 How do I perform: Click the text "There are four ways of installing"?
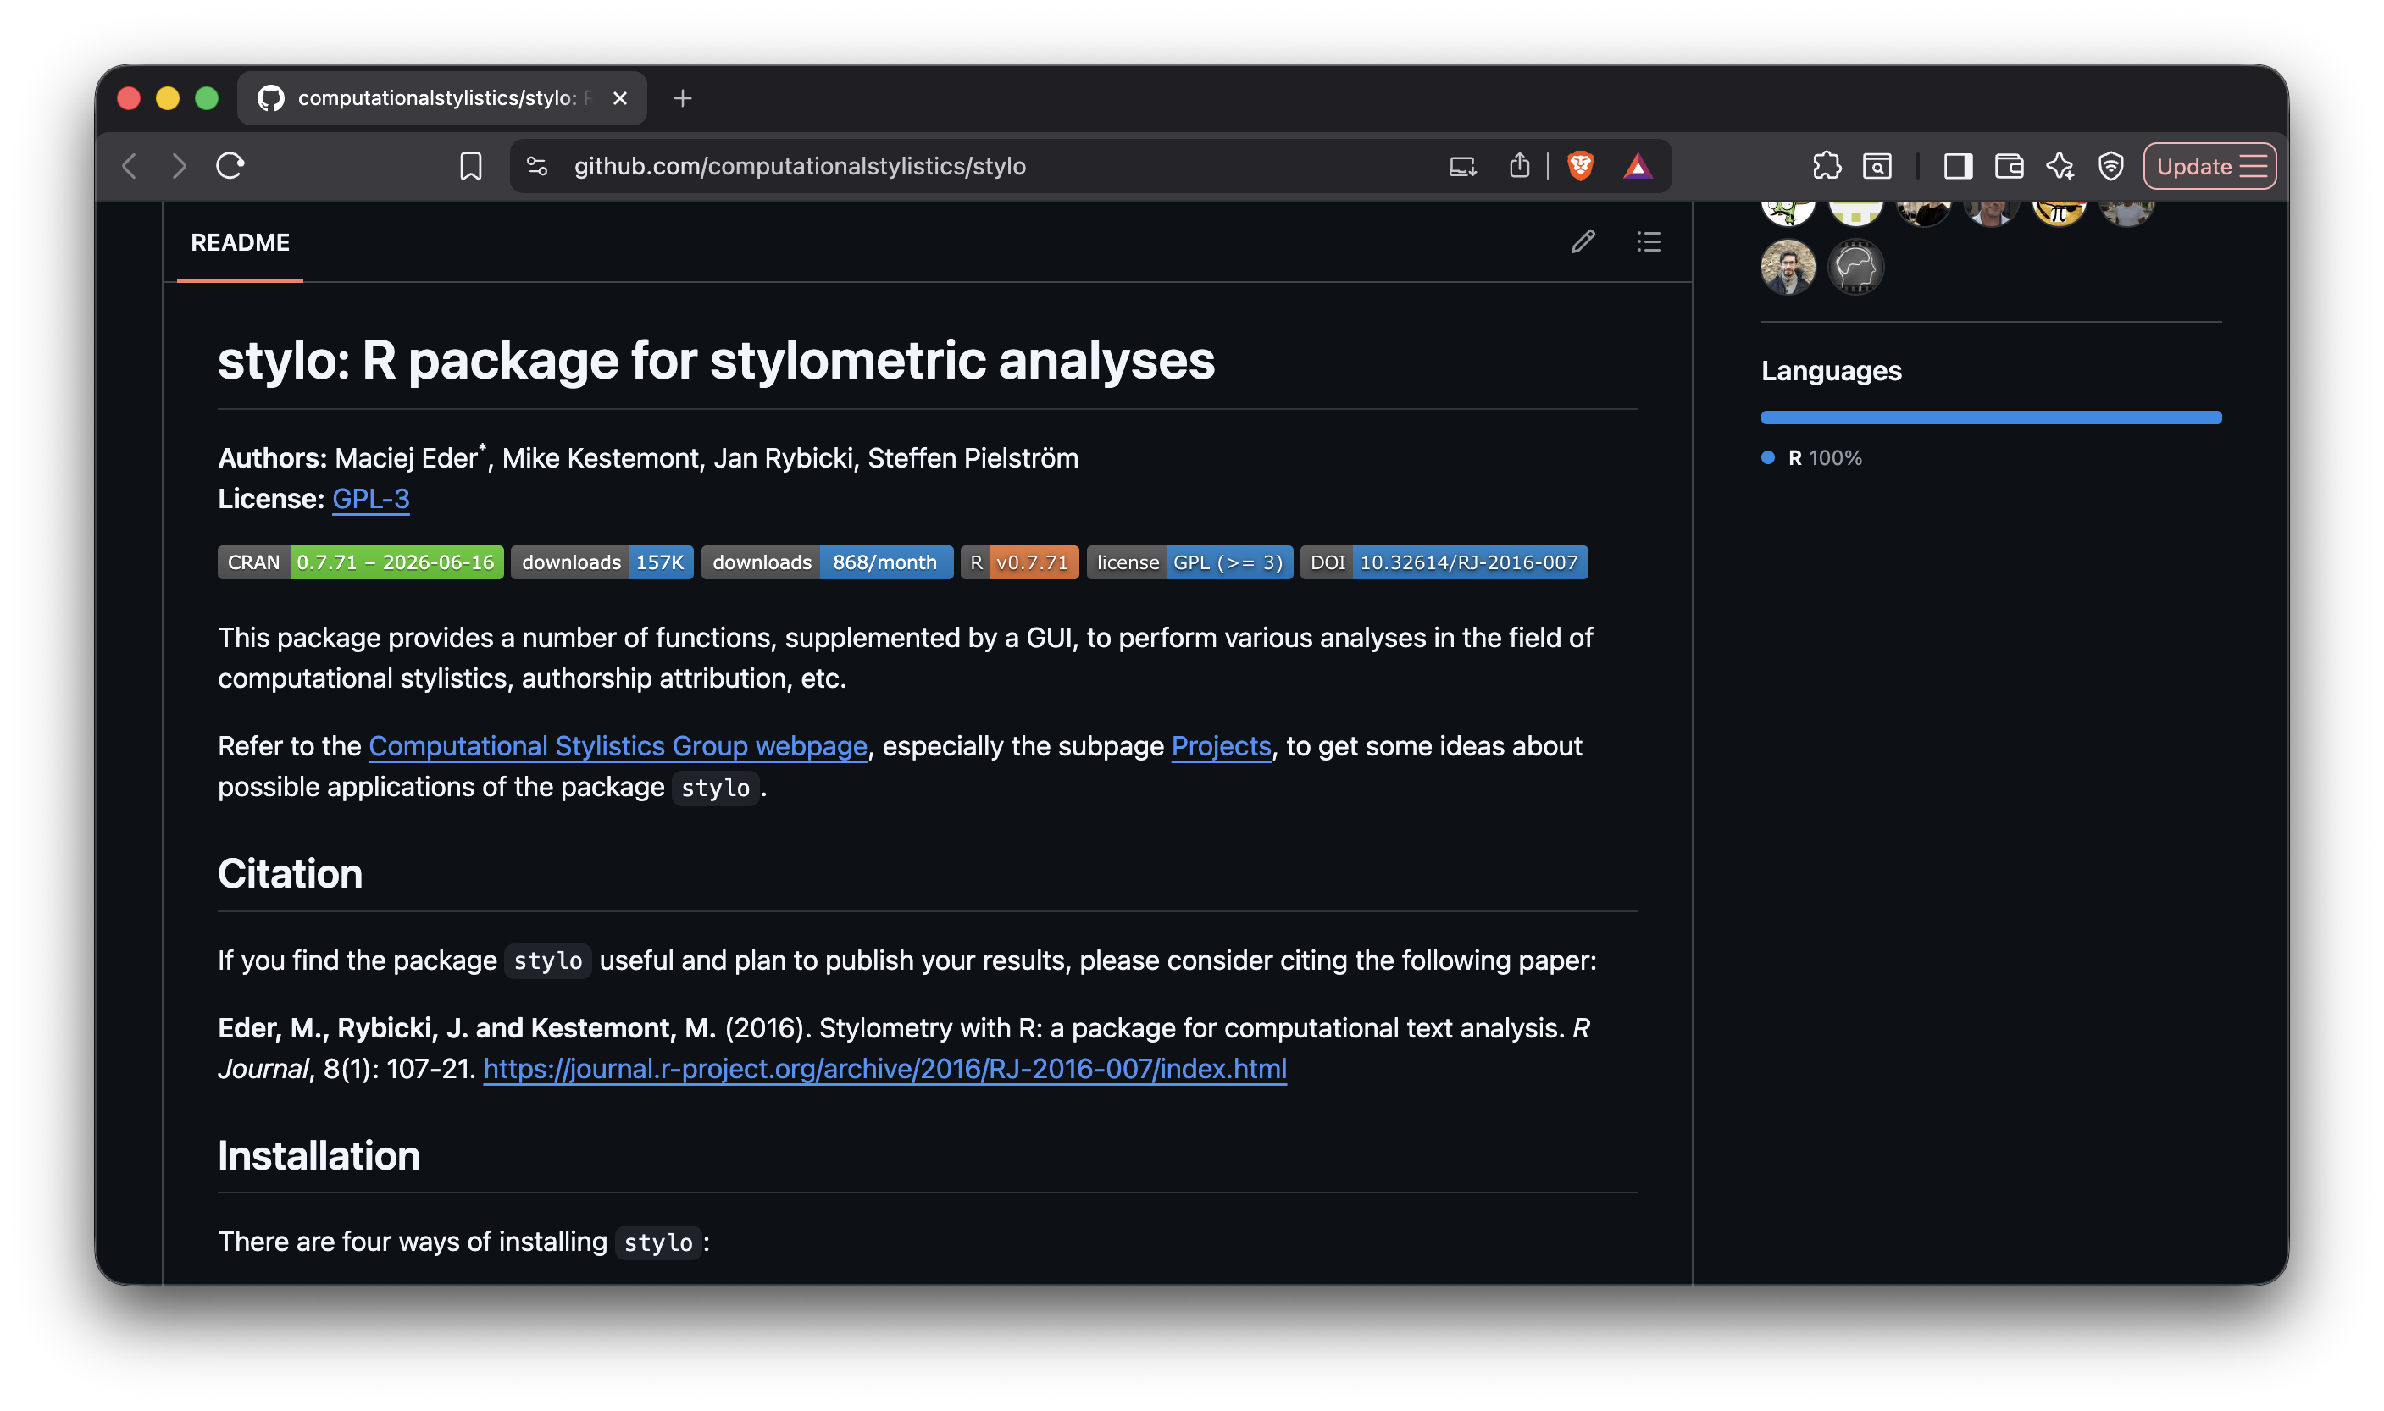click(412, 1242)
